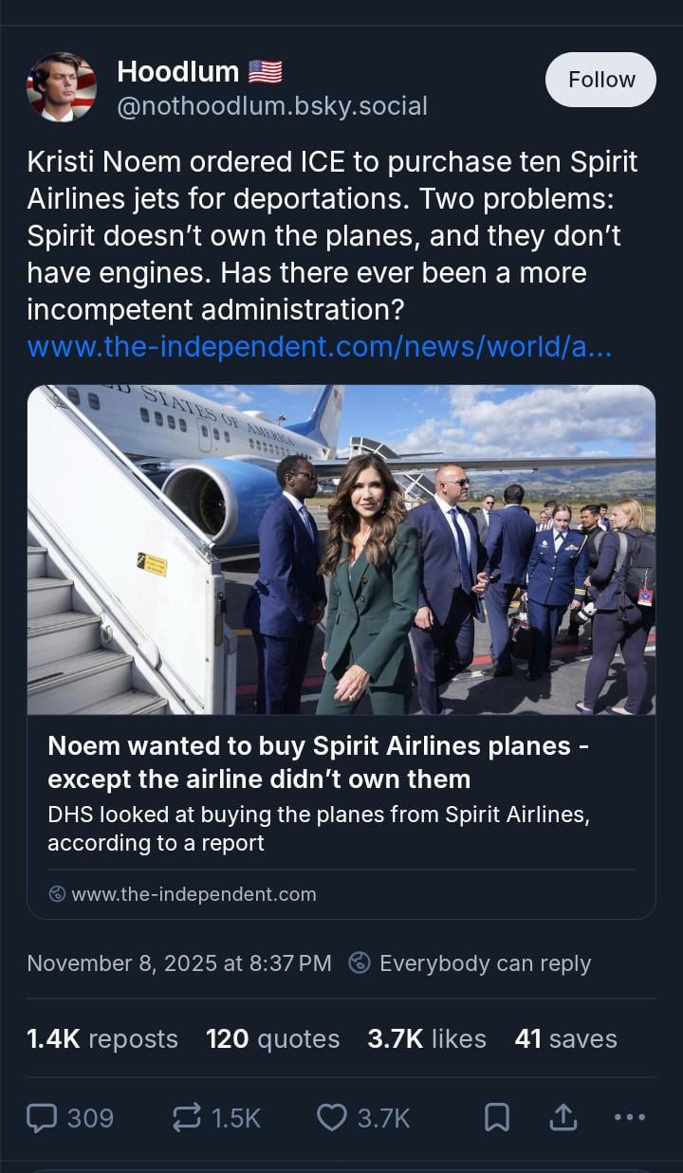
Task: Click the globe icon beside the-independent.com
Action: pos(57,893)
